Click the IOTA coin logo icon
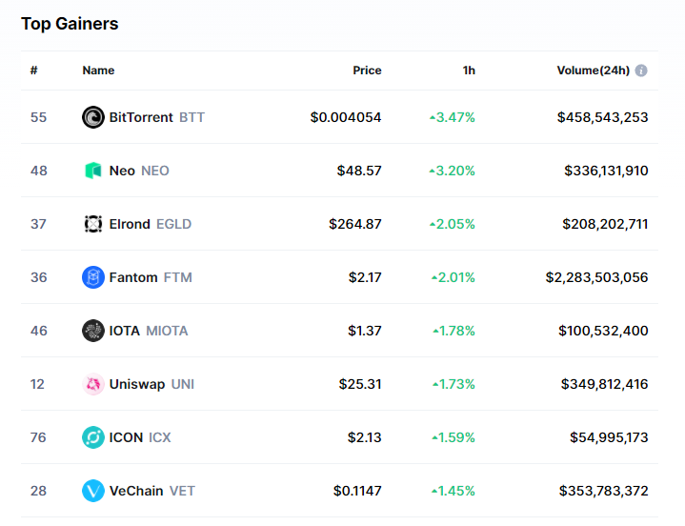 pyautogui.click(x=92, y=331)
